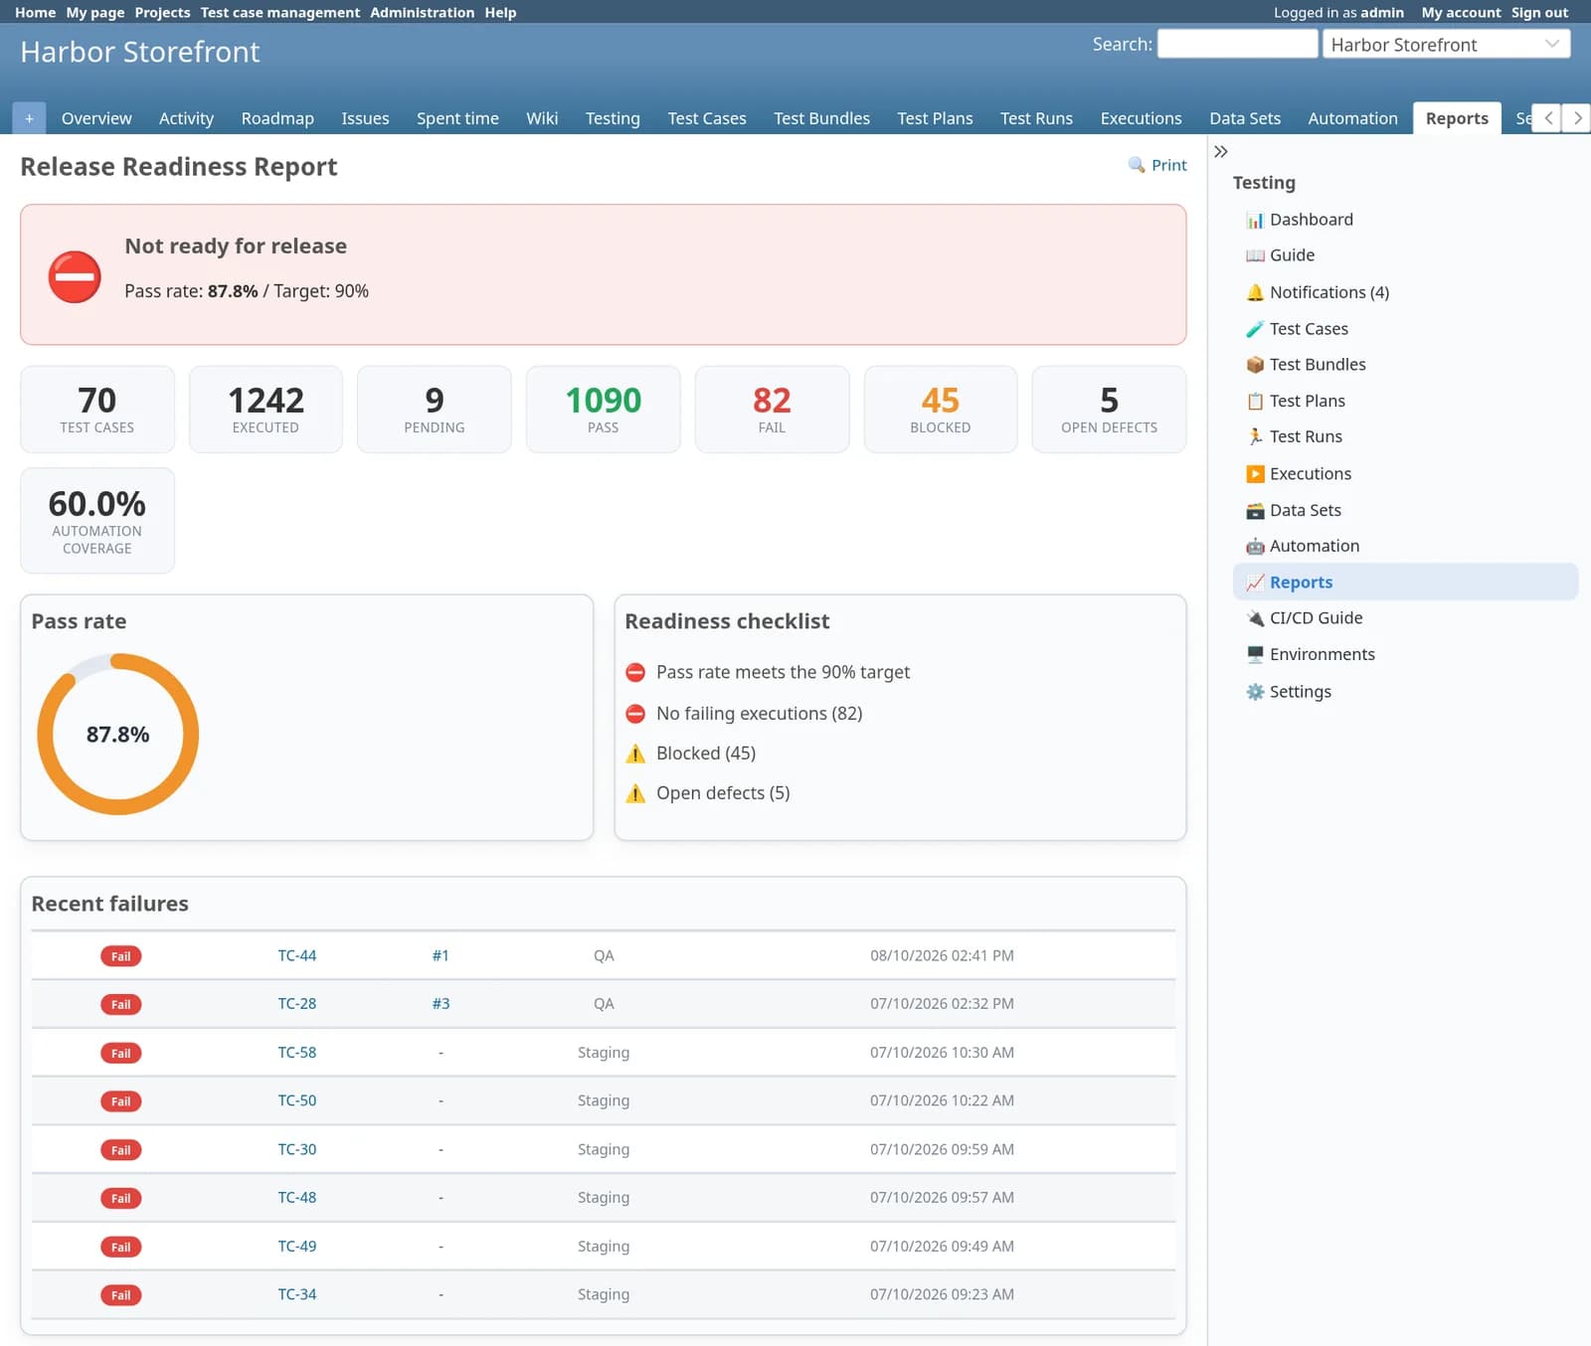This screenshot has width=1591, height=1346.
Task: Go to the Roadmap tab
Action: pyautogui.click(x=277, y=118)
